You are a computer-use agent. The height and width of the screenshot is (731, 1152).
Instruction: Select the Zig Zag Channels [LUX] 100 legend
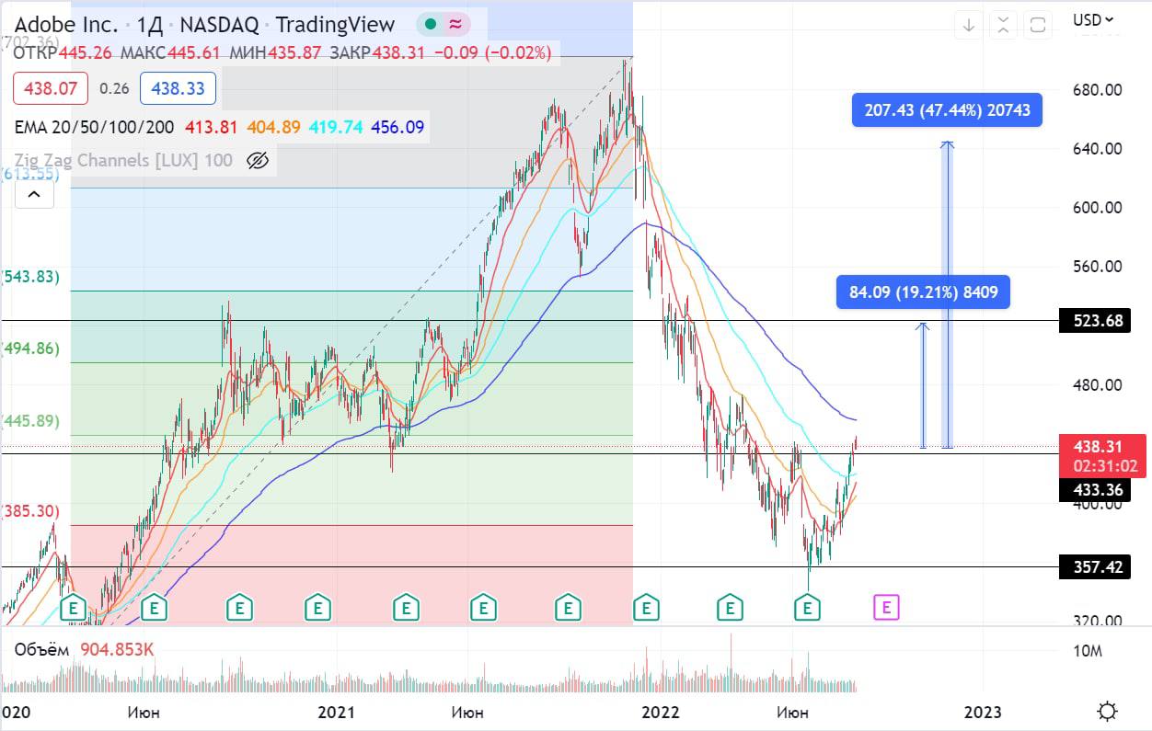pos(123,161)
